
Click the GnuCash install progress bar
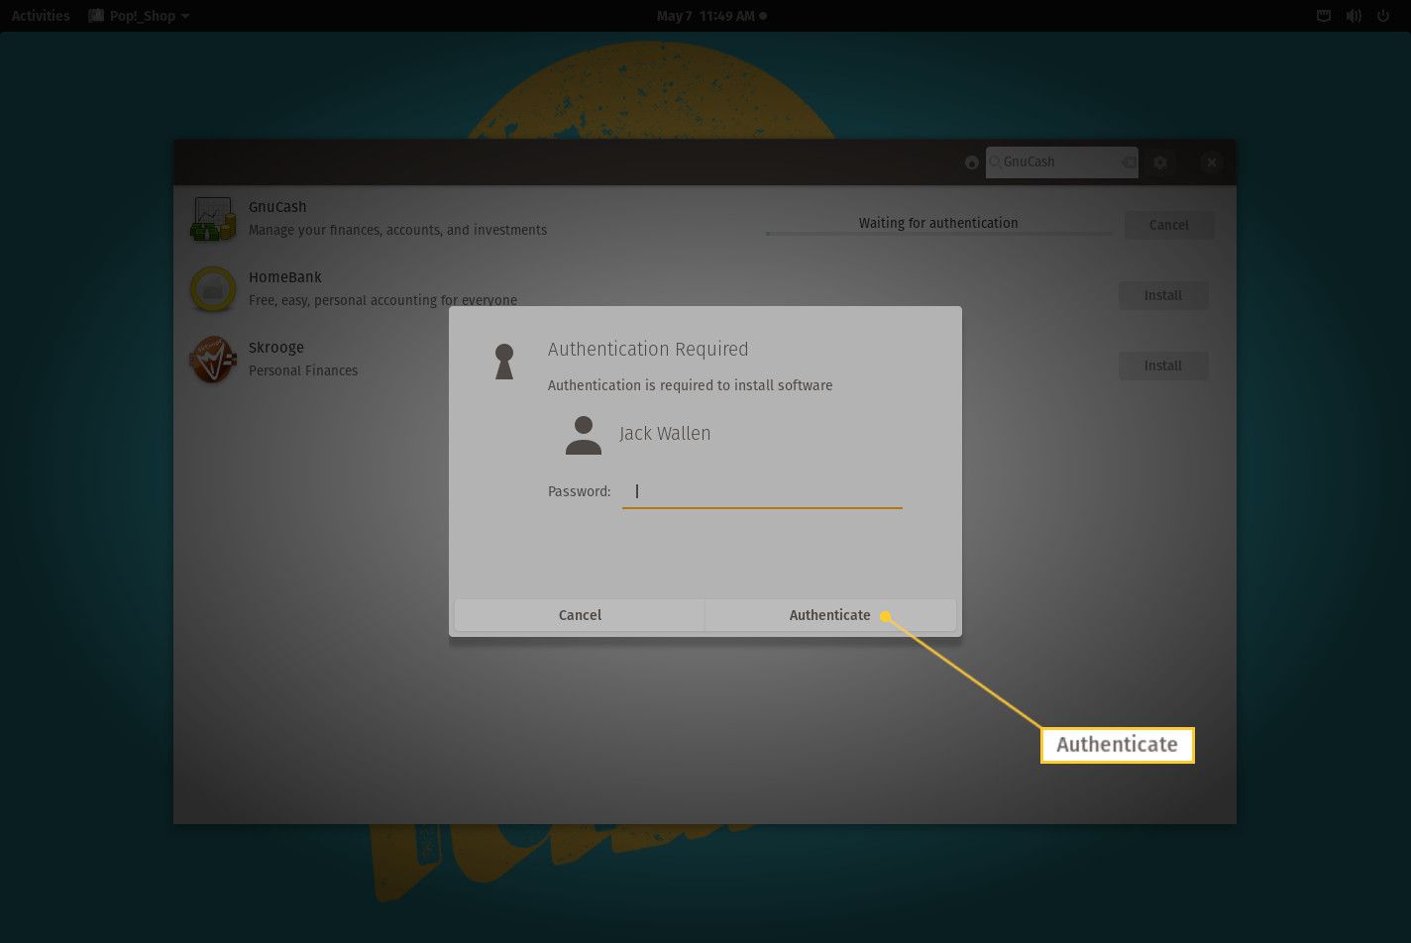tap(938, 234)
